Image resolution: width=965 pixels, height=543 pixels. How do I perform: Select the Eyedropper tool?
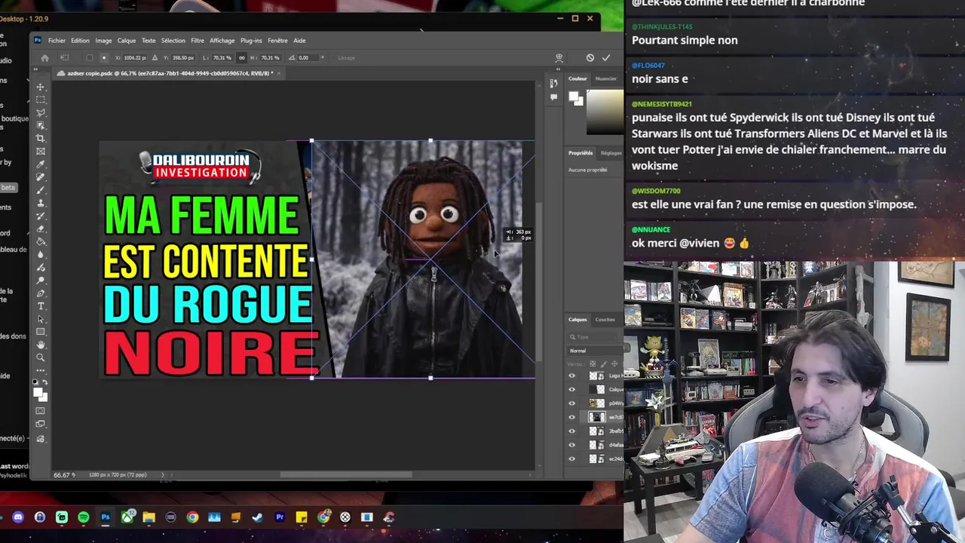click(x=41, y=164)
